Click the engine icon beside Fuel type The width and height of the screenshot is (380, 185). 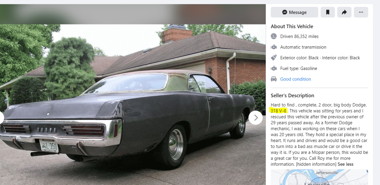click(x=273, y=68)
